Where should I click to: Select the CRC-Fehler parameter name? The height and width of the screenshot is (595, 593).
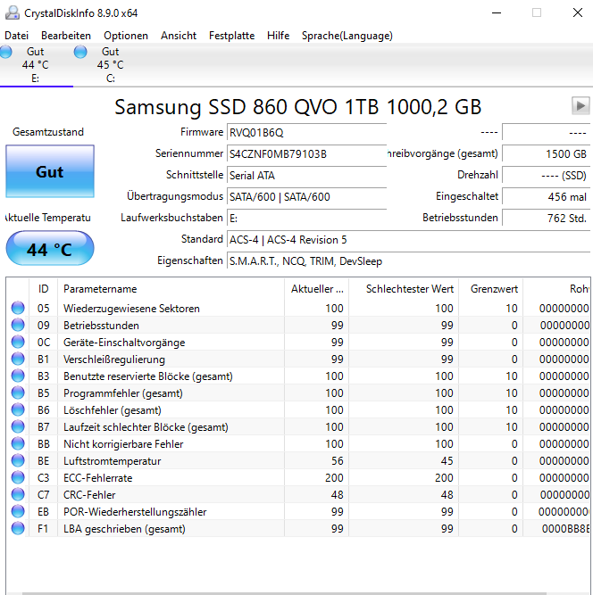click(x=89, y=495)
